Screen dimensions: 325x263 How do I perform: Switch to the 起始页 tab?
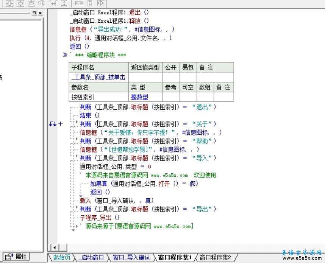[62, 257]
